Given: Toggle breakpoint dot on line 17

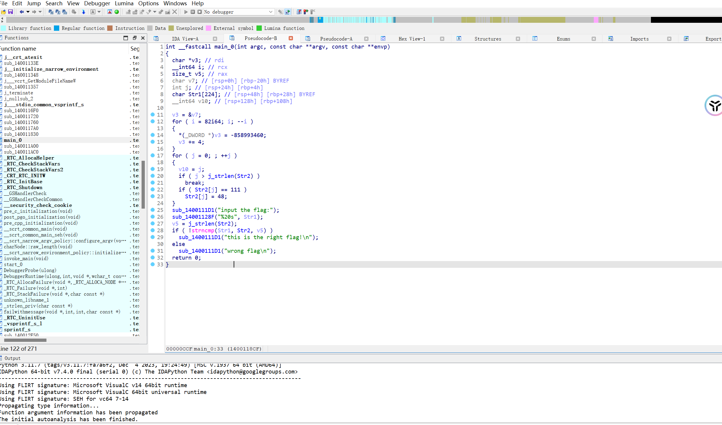Looking at the screenshot, I should [x=153, y=155].
